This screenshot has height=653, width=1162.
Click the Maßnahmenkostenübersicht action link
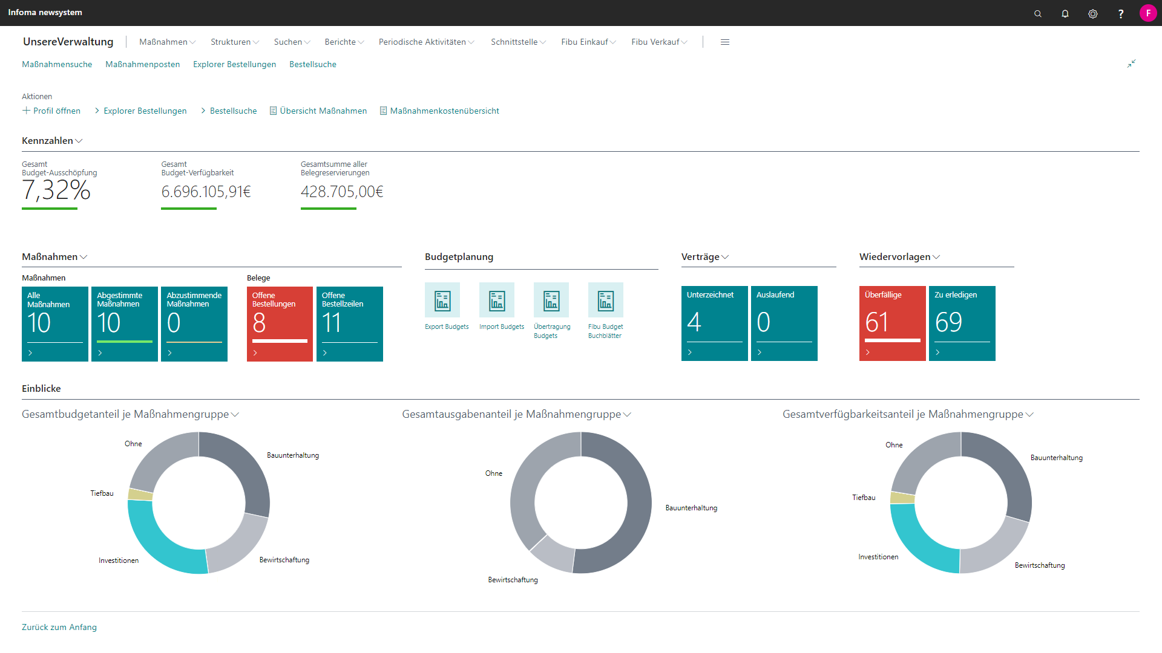coord(444,111)
